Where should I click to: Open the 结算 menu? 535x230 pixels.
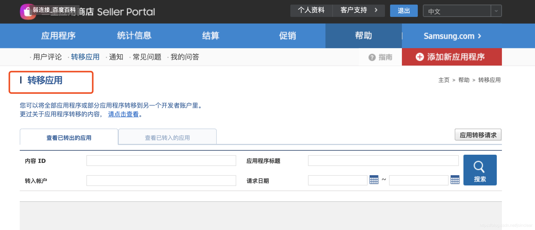(x=211, y=36)
